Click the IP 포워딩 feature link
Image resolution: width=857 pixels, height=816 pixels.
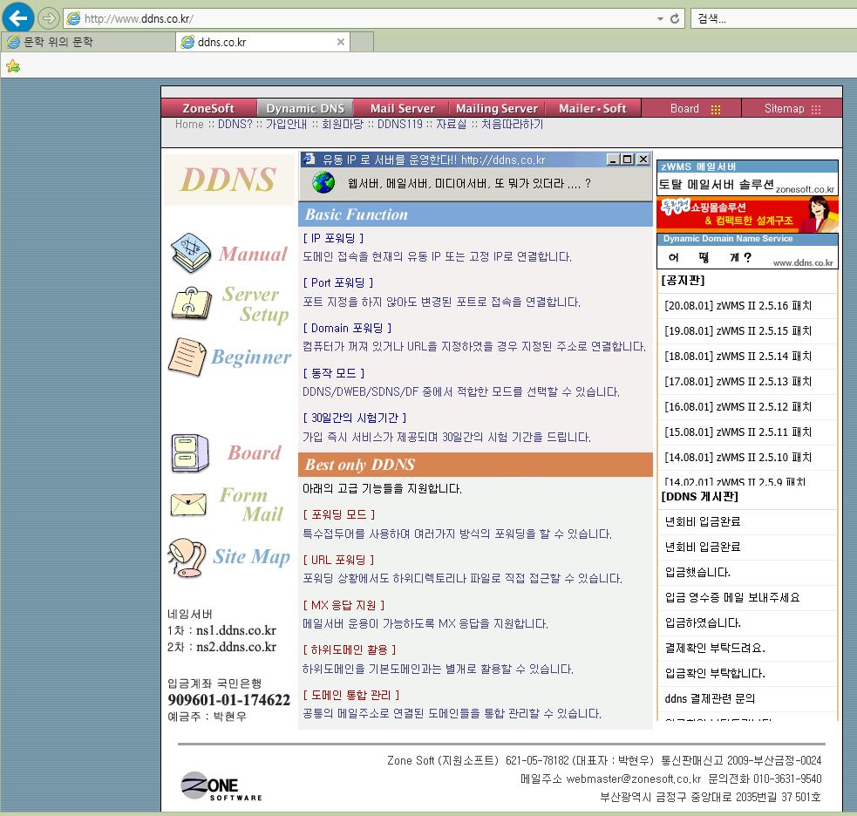coord(333,237)
